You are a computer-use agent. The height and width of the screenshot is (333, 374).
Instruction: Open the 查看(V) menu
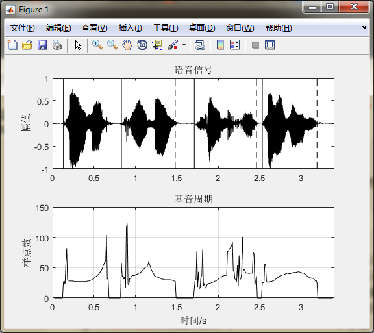click(94, 28)
